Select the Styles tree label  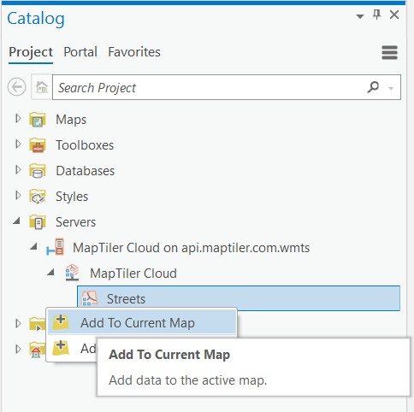pyautogui.click(x=72, y=197)
